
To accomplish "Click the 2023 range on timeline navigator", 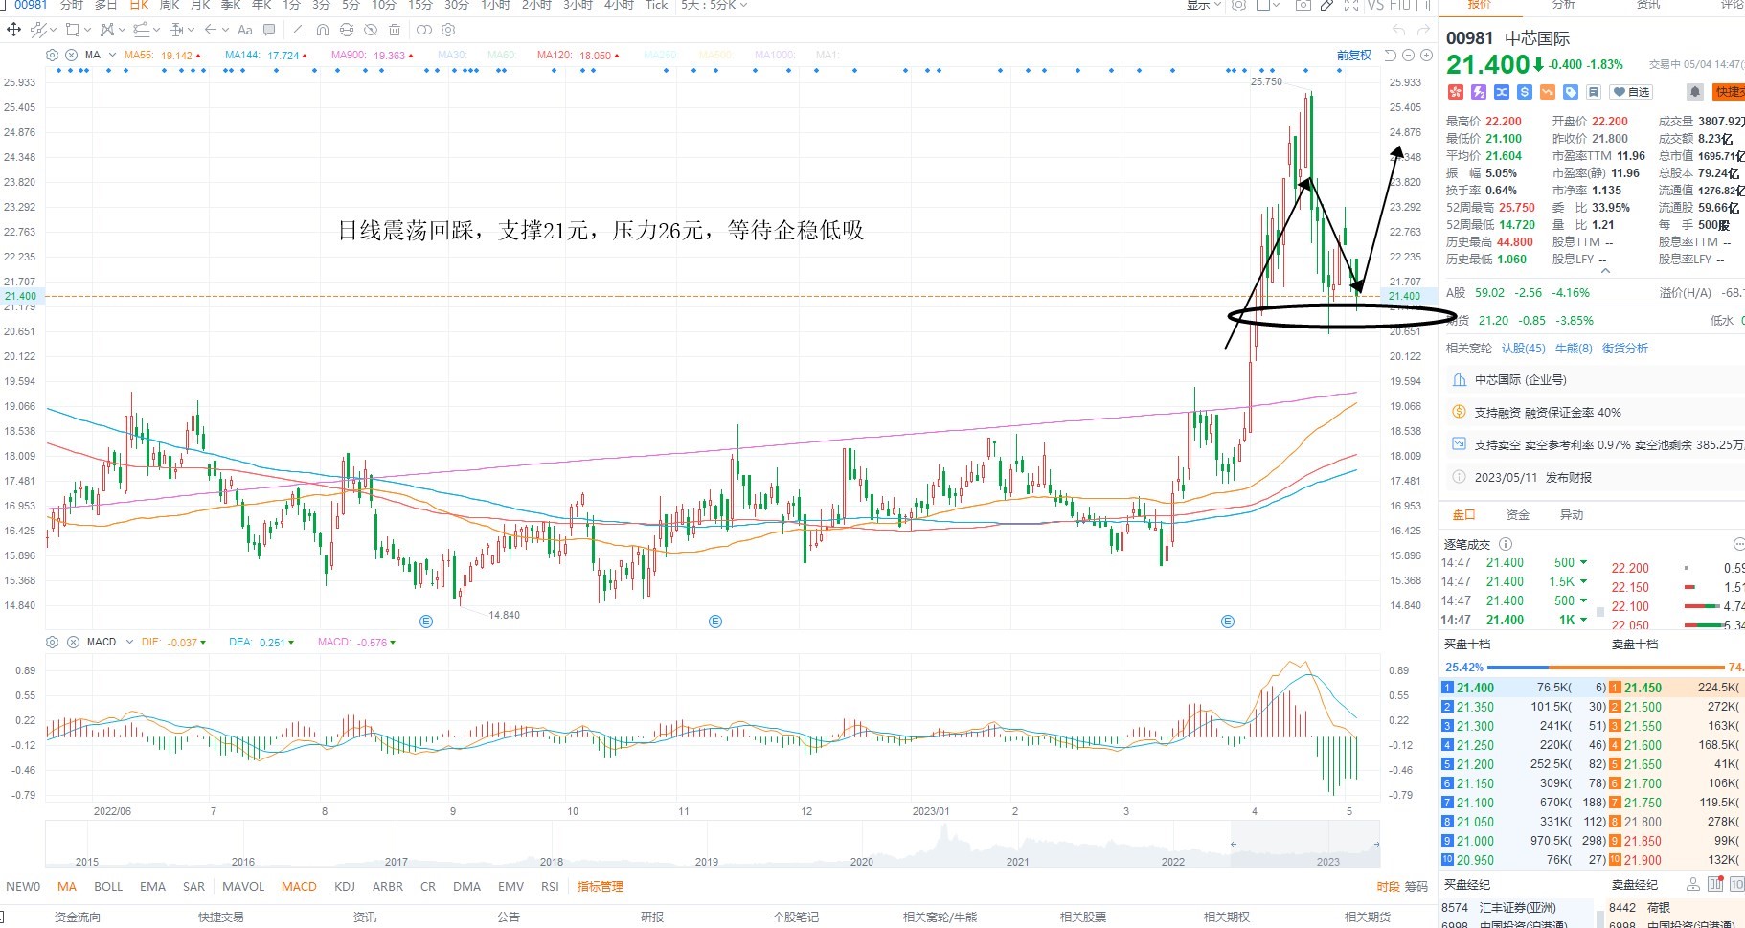I will click(x=1327, y=862).
